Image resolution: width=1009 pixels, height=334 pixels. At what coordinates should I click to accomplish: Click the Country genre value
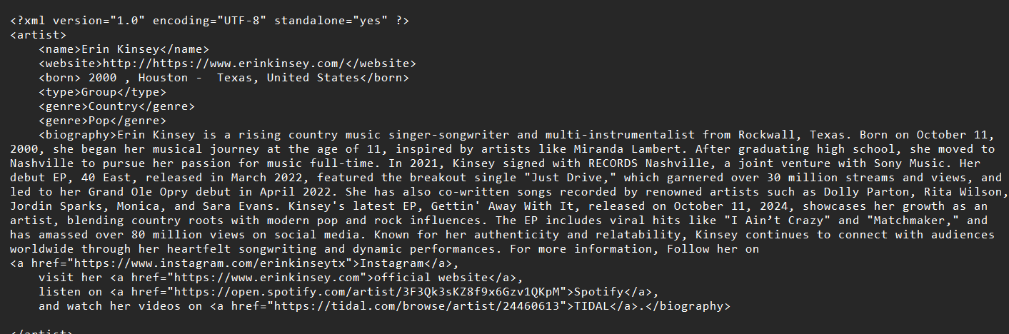click(114, 106)
